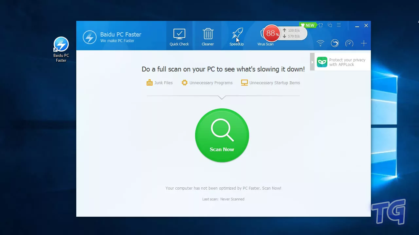Click the network speed indicator pill
The image size is (419, 235).
(x=294, y=33)
